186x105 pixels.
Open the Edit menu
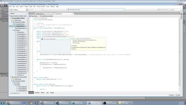14,6
